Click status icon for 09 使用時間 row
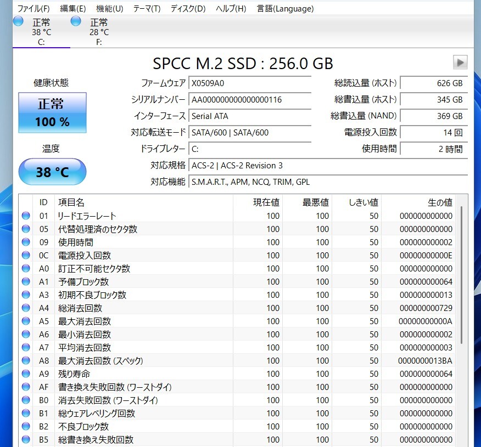This screenshot has width=481, height=447. 26,242
